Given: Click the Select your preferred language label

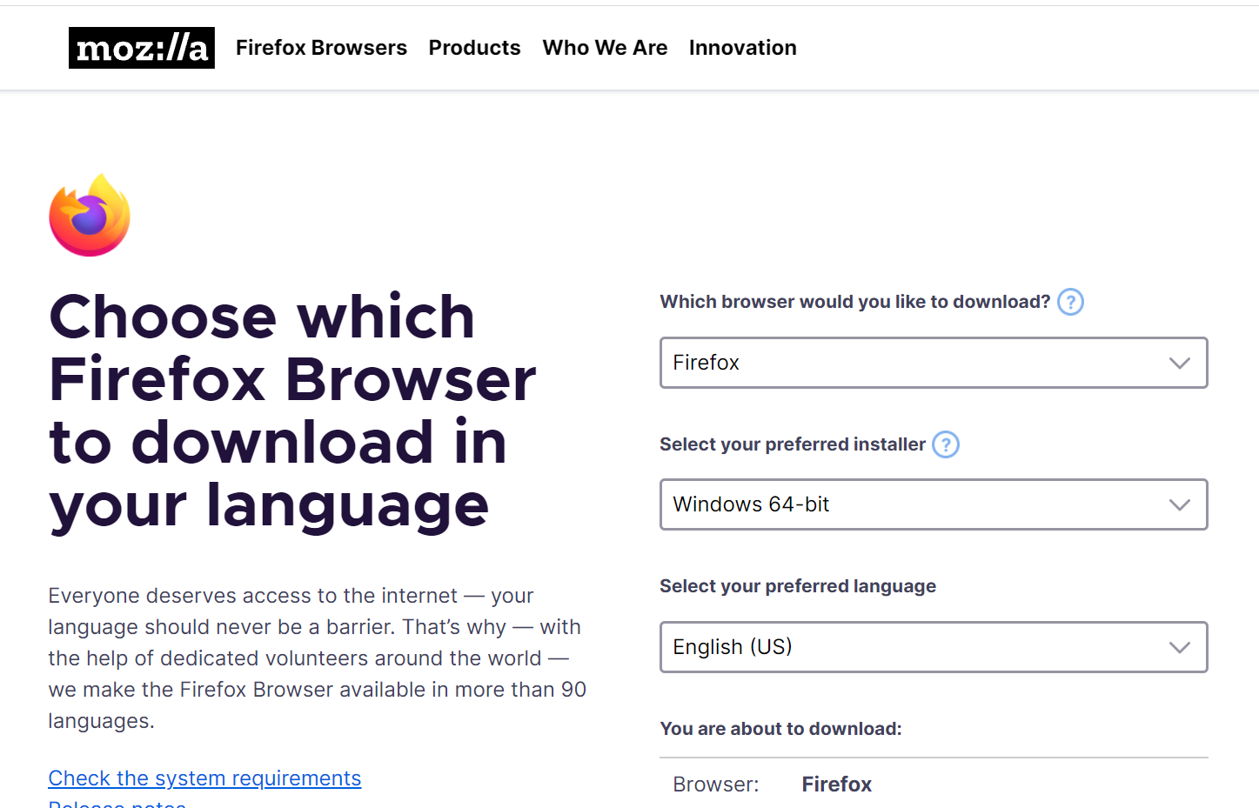Looking at the screenshot, I should point(797,586).
